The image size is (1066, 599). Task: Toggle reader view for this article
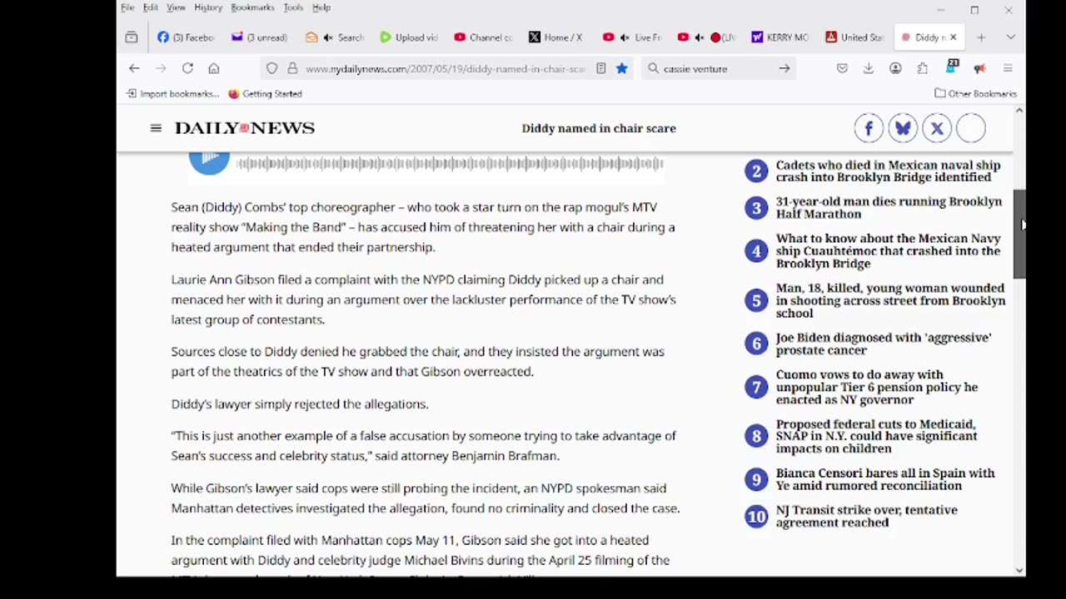point(600,68)
